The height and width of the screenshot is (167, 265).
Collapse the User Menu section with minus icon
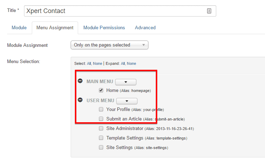(80, 100)
